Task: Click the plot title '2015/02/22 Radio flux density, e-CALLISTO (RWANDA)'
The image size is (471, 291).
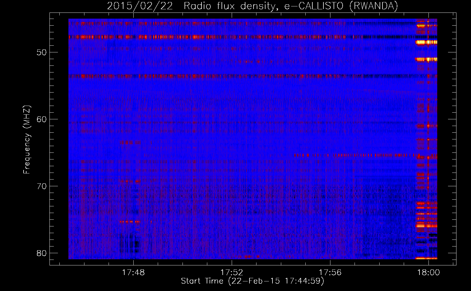Action: [x=252, y=6]
